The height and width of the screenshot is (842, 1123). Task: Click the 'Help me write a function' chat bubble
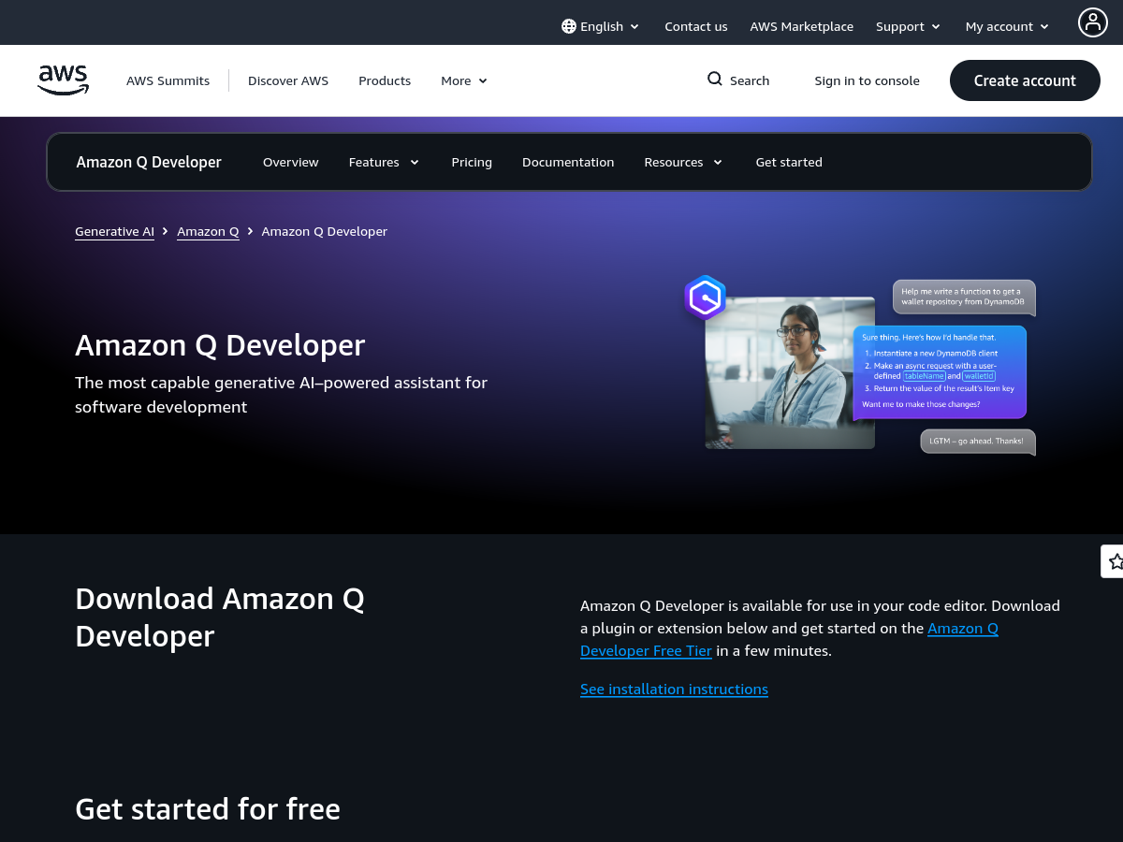pyautogui.click(x=964, y=297)
